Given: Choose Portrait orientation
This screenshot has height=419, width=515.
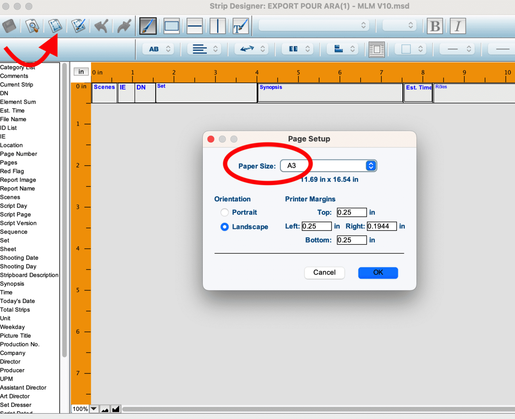Looking at the screenshot, I should point(225,212).
